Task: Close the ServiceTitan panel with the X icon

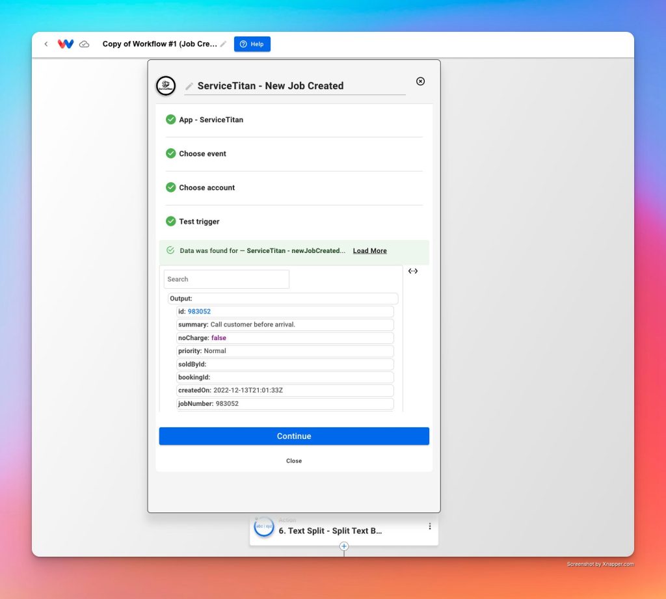Action: pyautogui.click(x=421, y=81)
